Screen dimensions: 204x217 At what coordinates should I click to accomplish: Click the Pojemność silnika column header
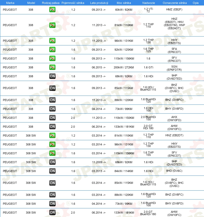point(73,3)
